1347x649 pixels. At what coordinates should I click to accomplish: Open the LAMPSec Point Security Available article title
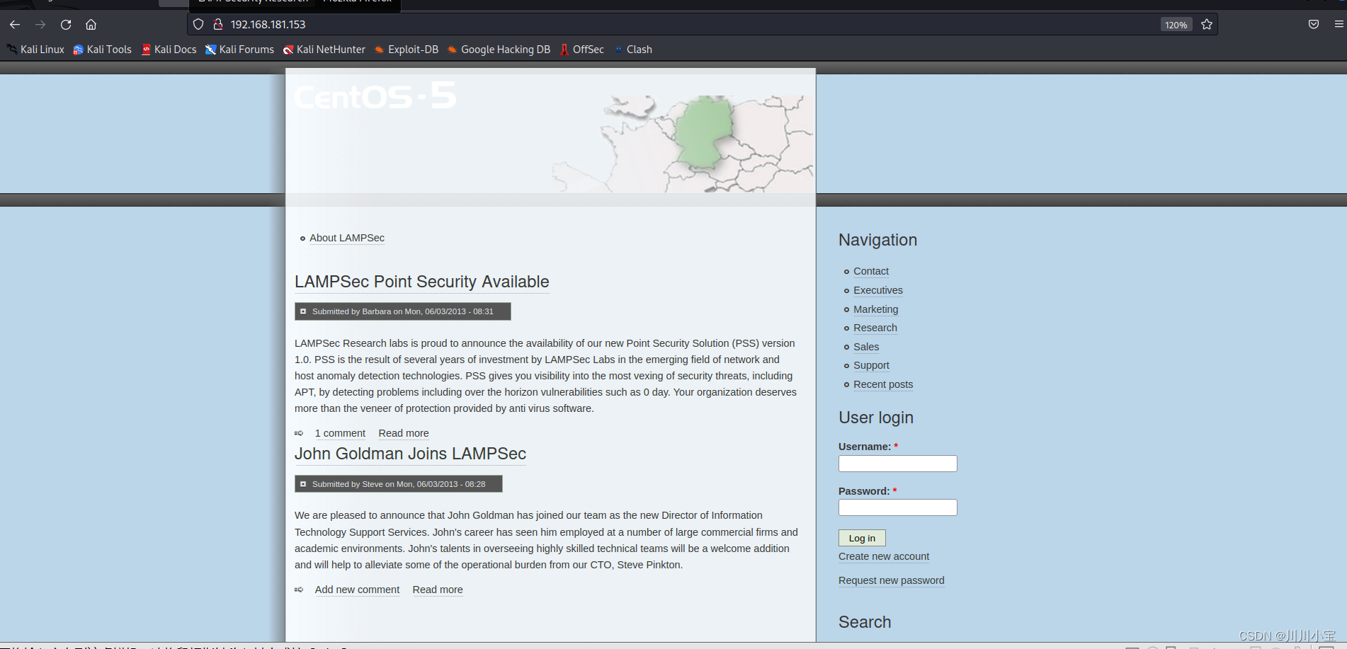[422, 282]
